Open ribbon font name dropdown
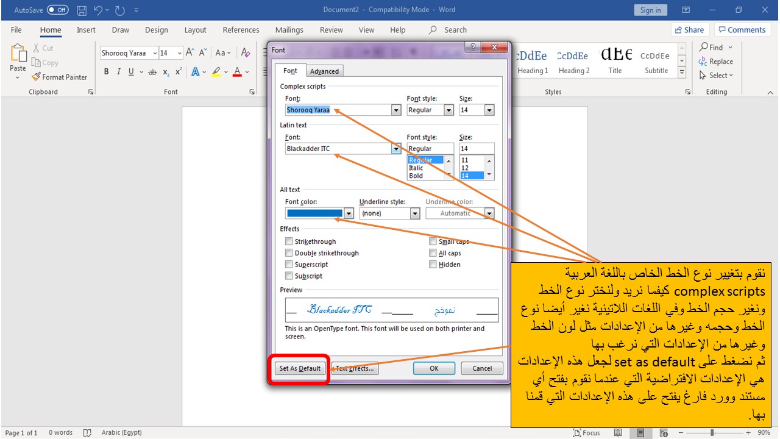This screenshot has width=780, height=439. click(155, 53)
